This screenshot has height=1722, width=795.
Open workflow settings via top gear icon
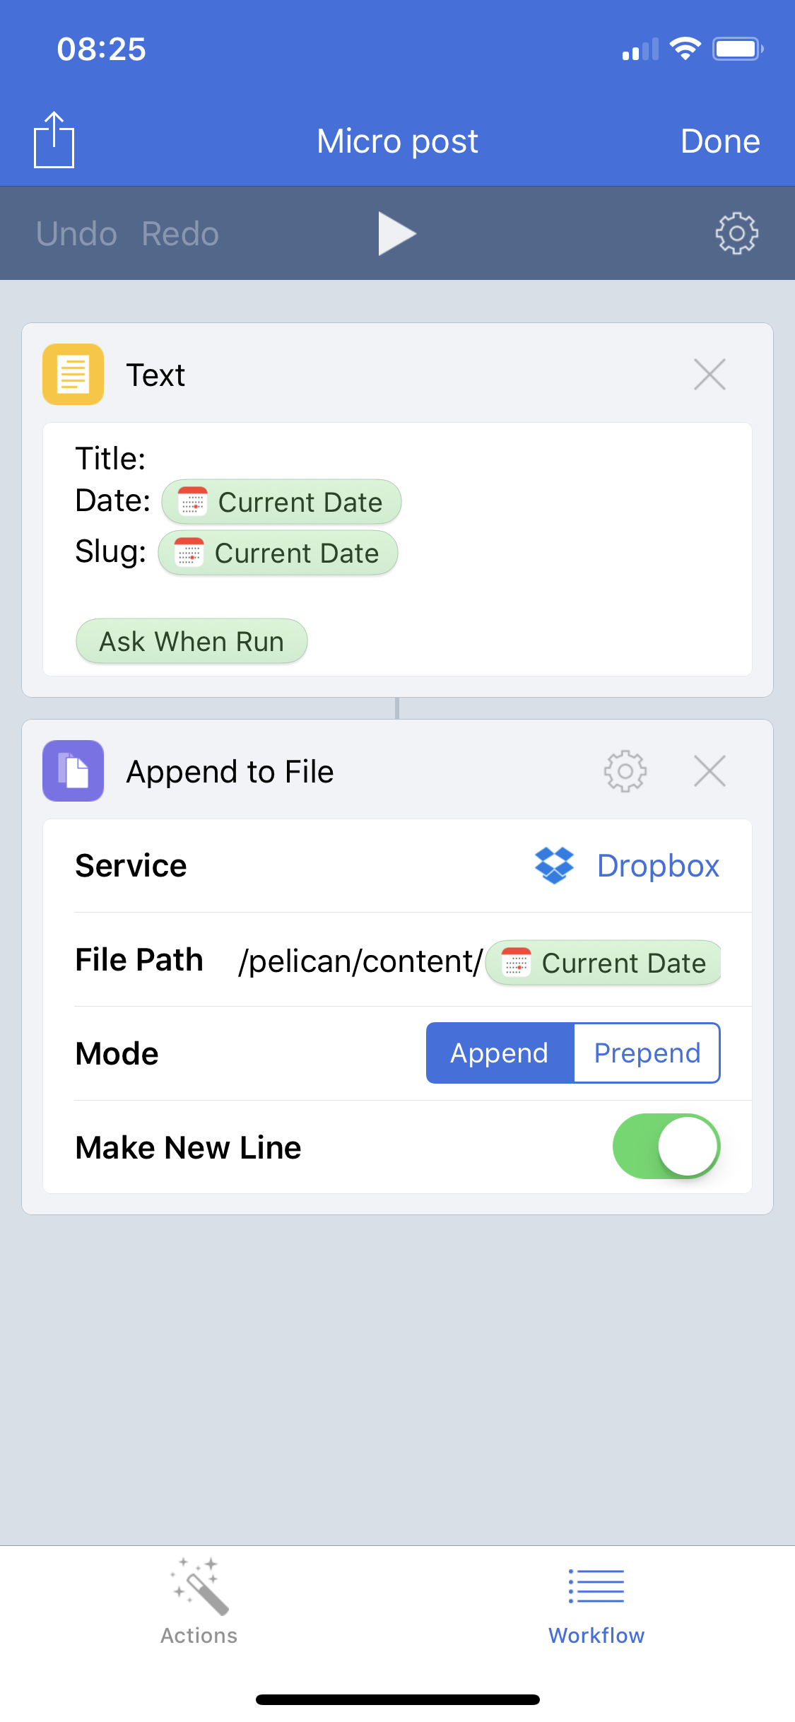[738, 233]
